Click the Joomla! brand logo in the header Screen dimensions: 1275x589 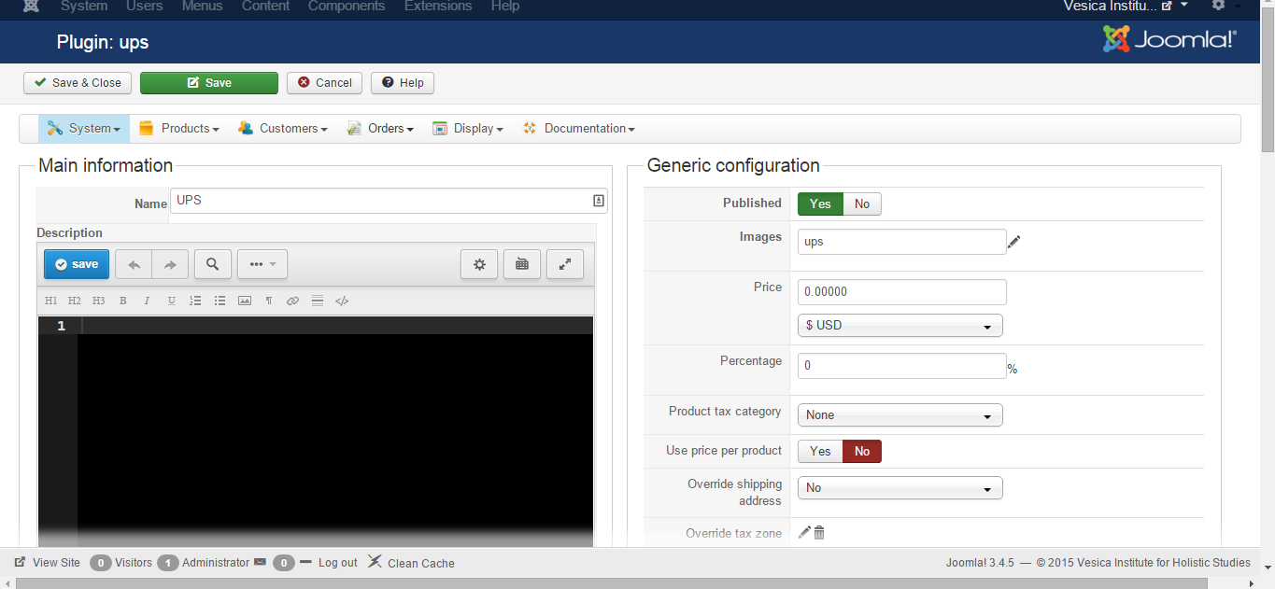pos(1169,39)
